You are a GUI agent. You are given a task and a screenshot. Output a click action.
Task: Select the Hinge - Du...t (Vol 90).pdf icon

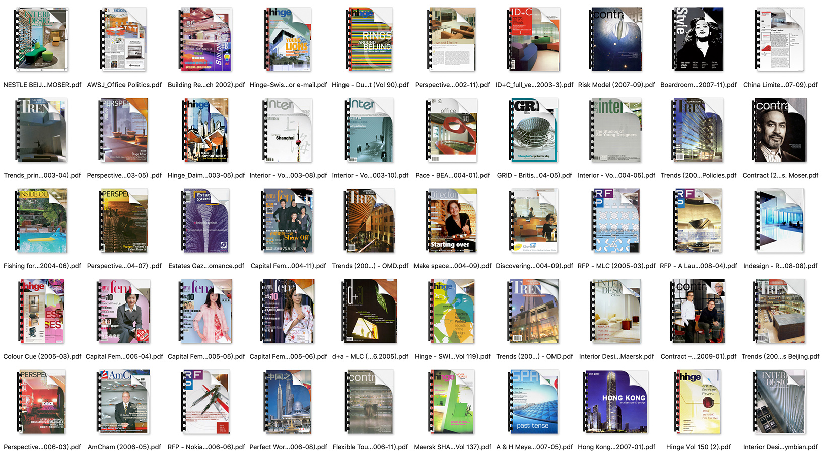coord(370,39)
